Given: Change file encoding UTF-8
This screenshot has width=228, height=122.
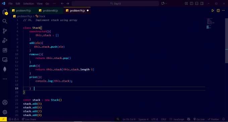Looking at the screenshot, I should tap(155, 119).
